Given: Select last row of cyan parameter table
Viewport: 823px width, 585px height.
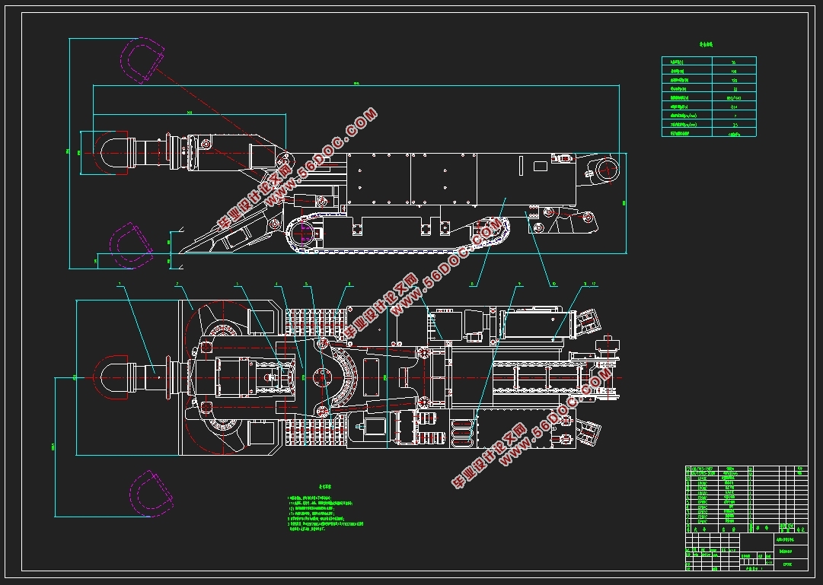Looking at the screenshot, I should pos(709,133).
